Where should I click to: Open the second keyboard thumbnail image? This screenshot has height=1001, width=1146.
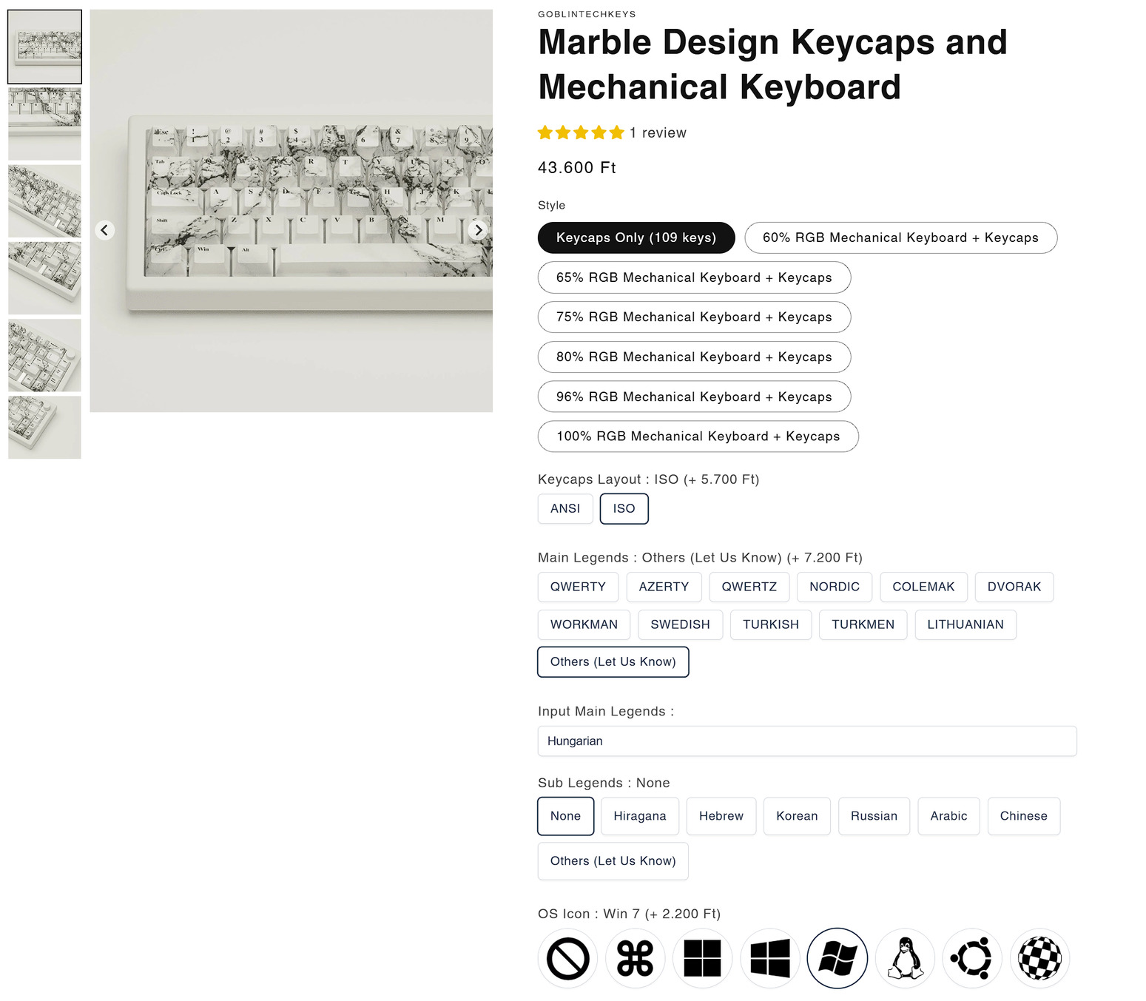tap(44, 124)
